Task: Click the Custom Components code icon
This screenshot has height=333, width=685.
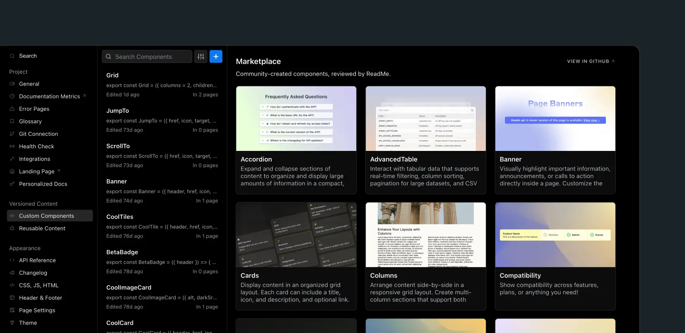Action: 12,216
